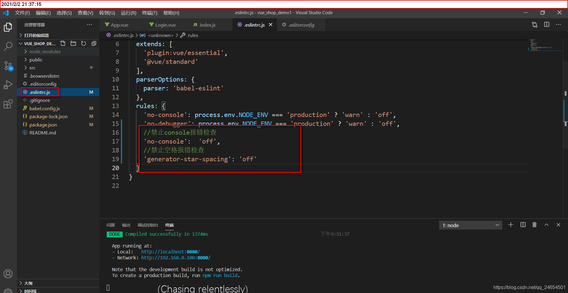Open .gitignore in the explorer
568x293 pixels.
(x=58, y=100)
